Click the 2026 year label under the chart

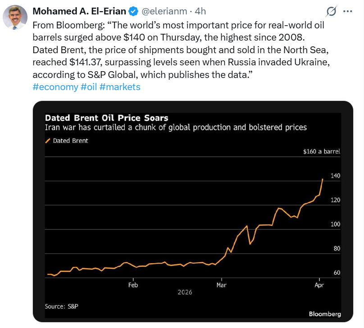tap(185, 292)
